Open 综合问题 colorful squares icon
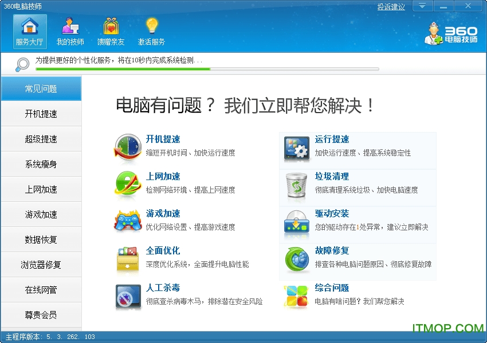The height and width of the screenshot is (343, 487). click(297, 296)
